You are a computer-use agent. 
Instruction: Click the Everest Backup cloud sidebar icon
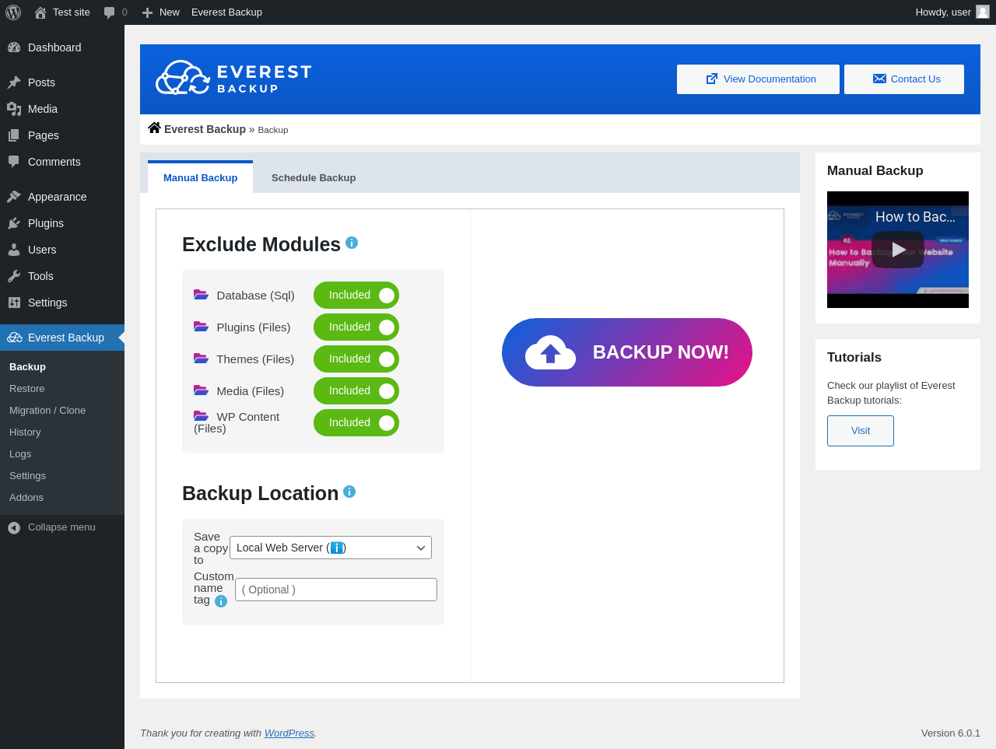pos(15,338)
